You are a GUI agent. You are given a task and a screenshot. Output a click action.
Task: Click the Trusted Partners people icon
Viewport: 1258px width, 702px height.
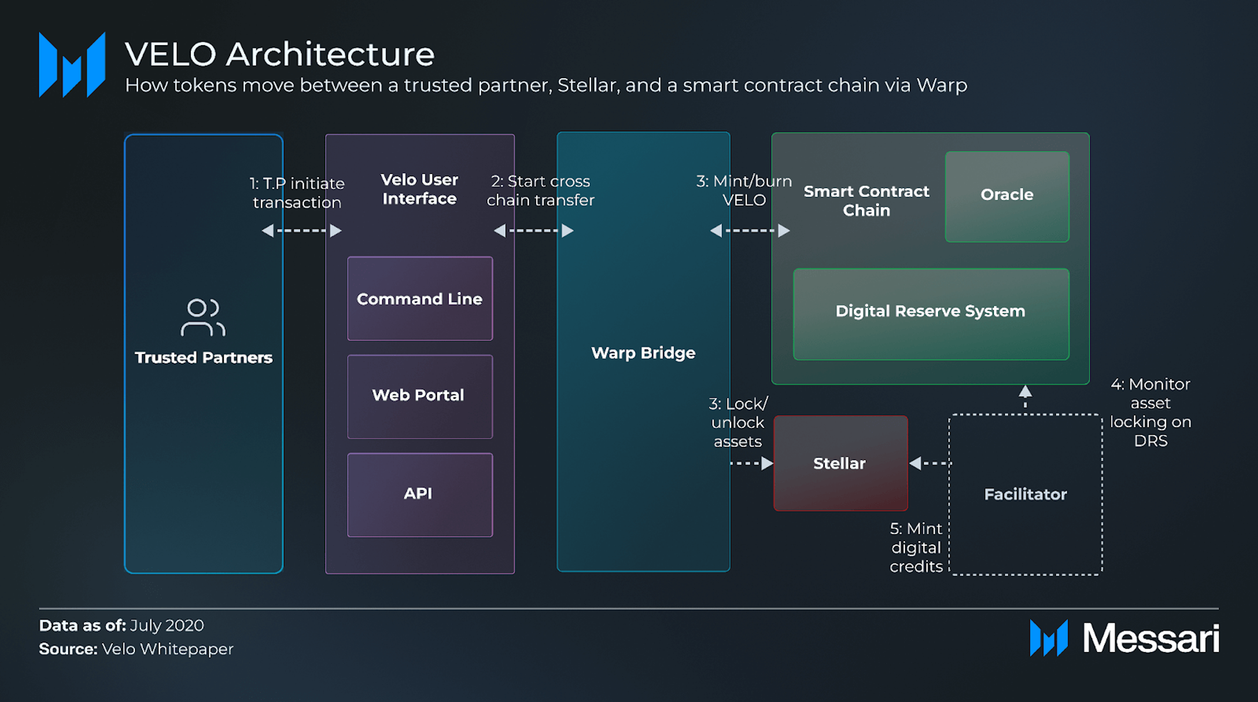tap(203, 318)
